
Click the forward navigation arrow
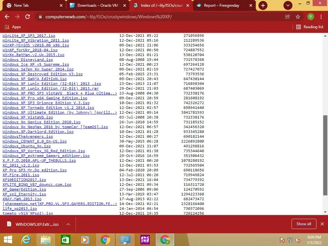click(x=17, y=17)
